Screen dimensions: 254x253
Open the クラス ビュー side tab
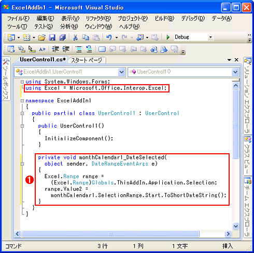click(247, 155)
